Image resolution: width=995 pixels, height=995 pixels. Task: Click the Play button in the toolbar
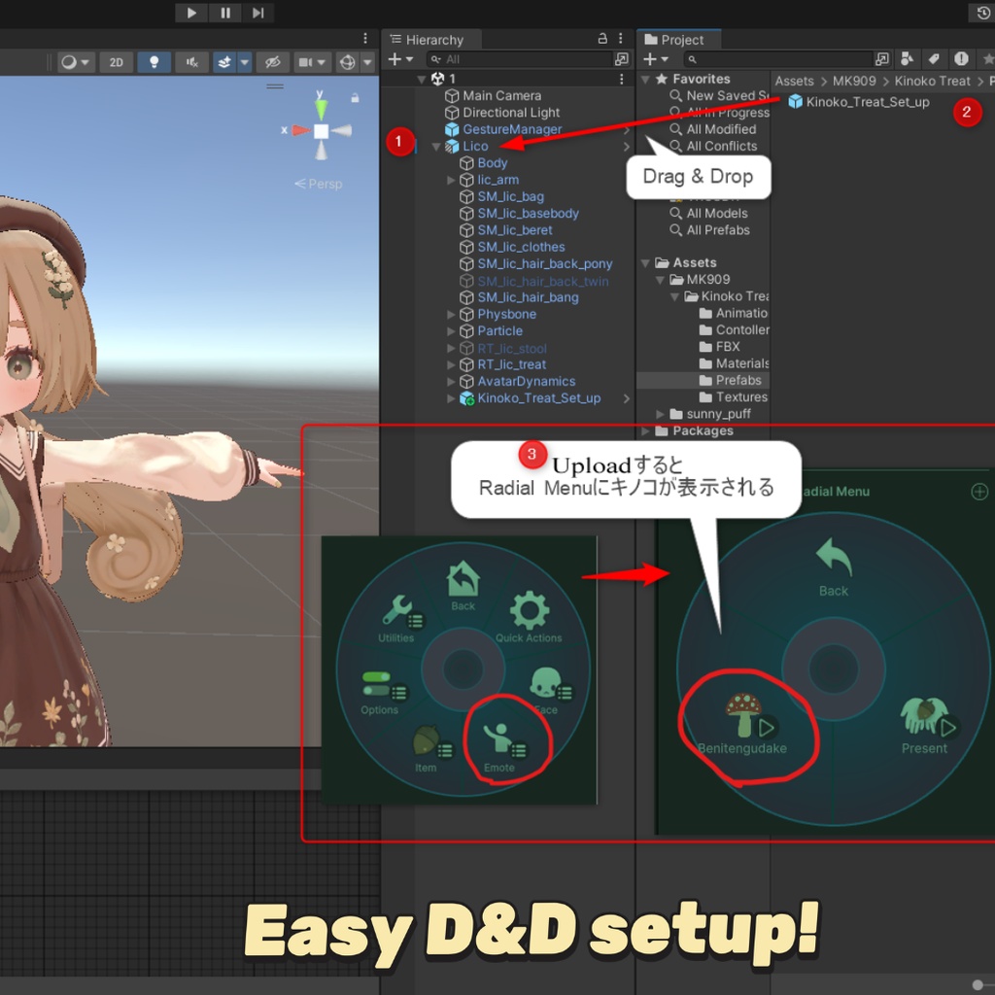pos(191,13)
